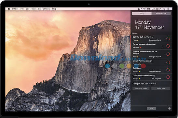
Task: Open Notification Center settings gear icon
Action: (x=169, y=108)
